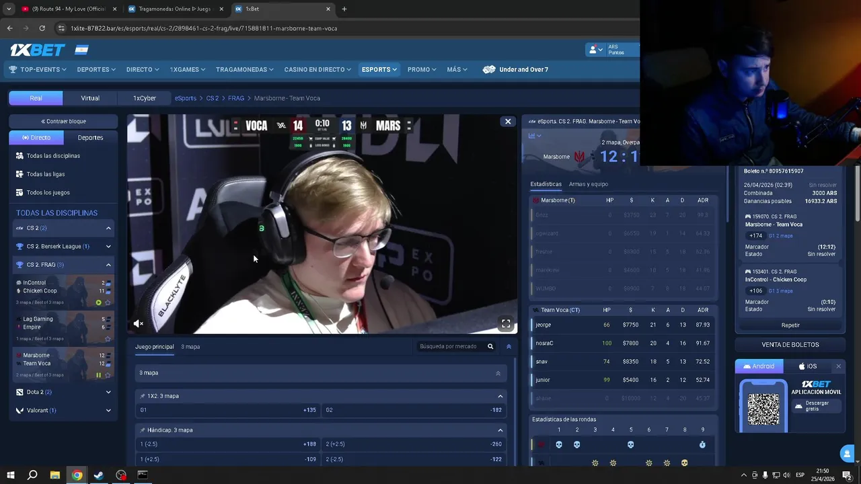Image resolution: width=861 pixels, height=484 pixels.
Task: Switch to Real esports mode
Action: pyautogui.click(x=36, y=98)
